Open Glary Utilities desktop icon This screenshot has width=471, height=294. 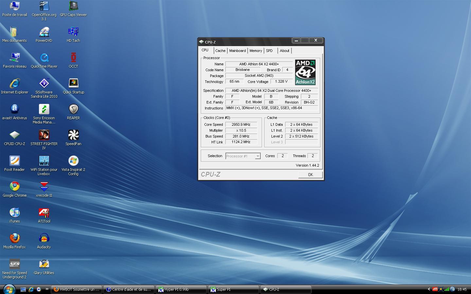(x=44, y=267)
